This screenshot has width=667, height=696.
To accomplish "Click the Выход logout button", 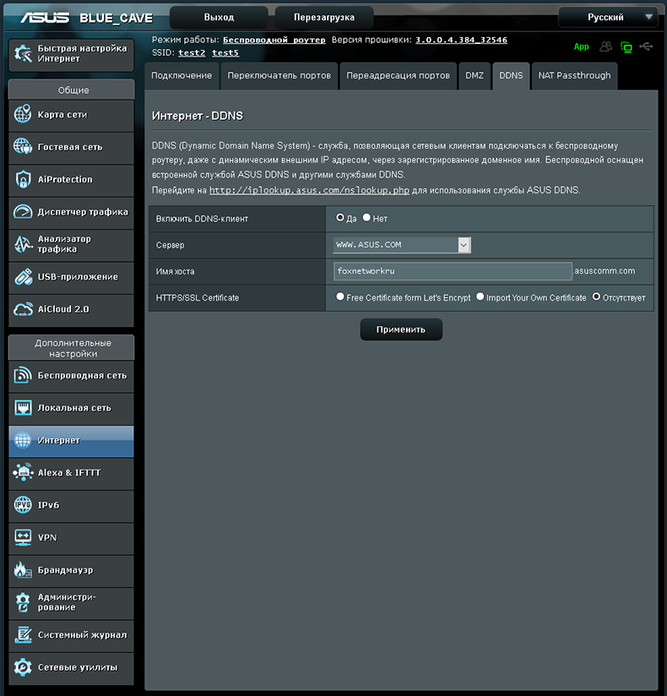I will pyautogui.click(x=219, y=17).
